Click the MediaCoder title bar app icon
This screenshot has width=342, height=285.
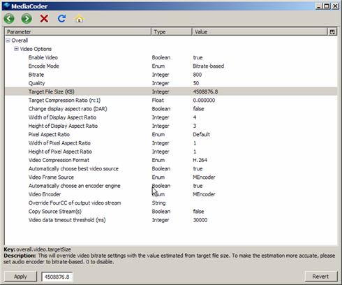click(6, 6)
